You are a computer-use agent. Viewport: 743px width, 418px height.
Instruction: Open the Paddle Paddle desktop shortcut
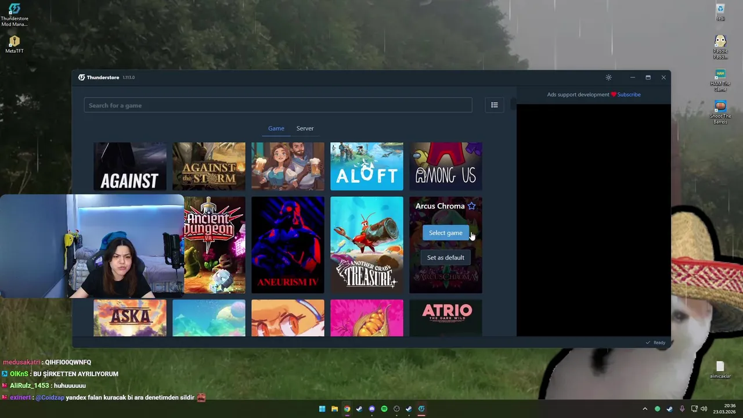[720, 47]
